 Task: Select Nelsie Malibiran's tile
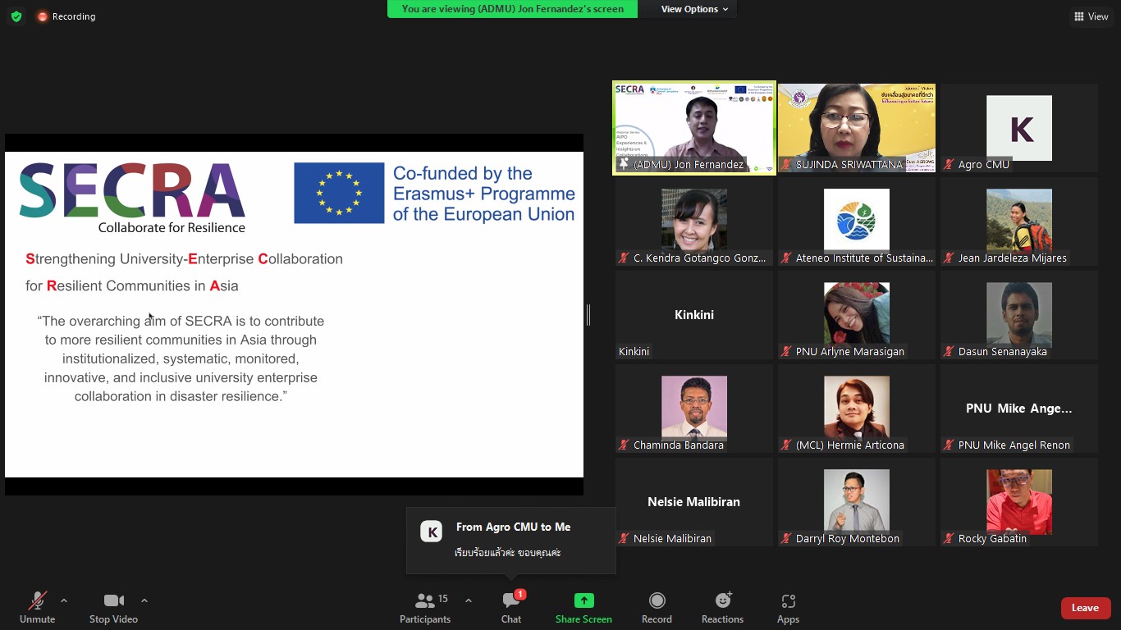(x=694, y=501)
